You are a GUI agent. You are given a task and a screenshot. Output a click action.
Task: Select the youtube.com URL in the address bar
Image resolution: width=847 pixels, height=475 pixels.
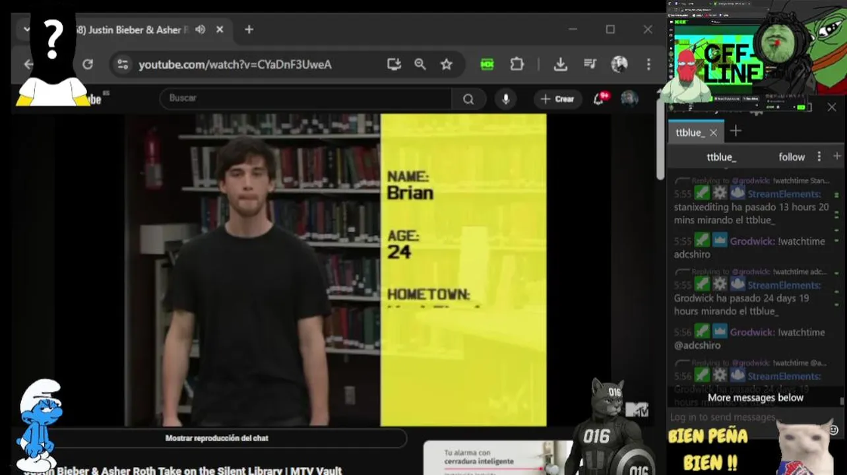tap(235, 65)
